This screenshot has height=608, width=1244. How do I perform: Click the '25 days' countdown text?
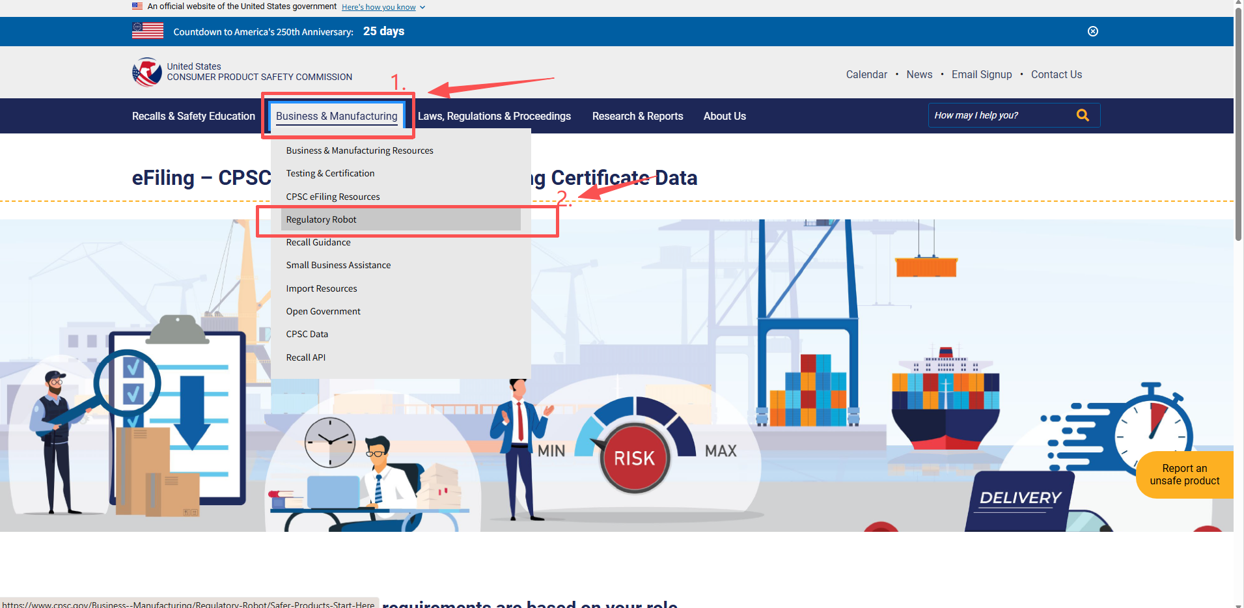click(383, 31)
